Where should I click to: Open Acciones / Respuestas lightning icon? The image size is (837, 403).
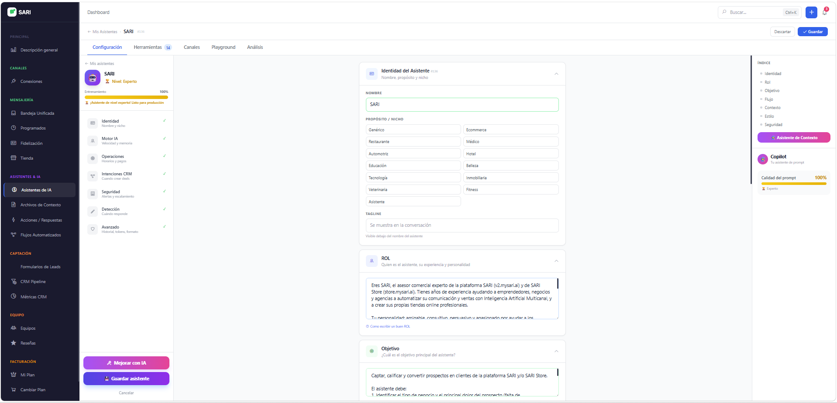click(x=14, y=220)
